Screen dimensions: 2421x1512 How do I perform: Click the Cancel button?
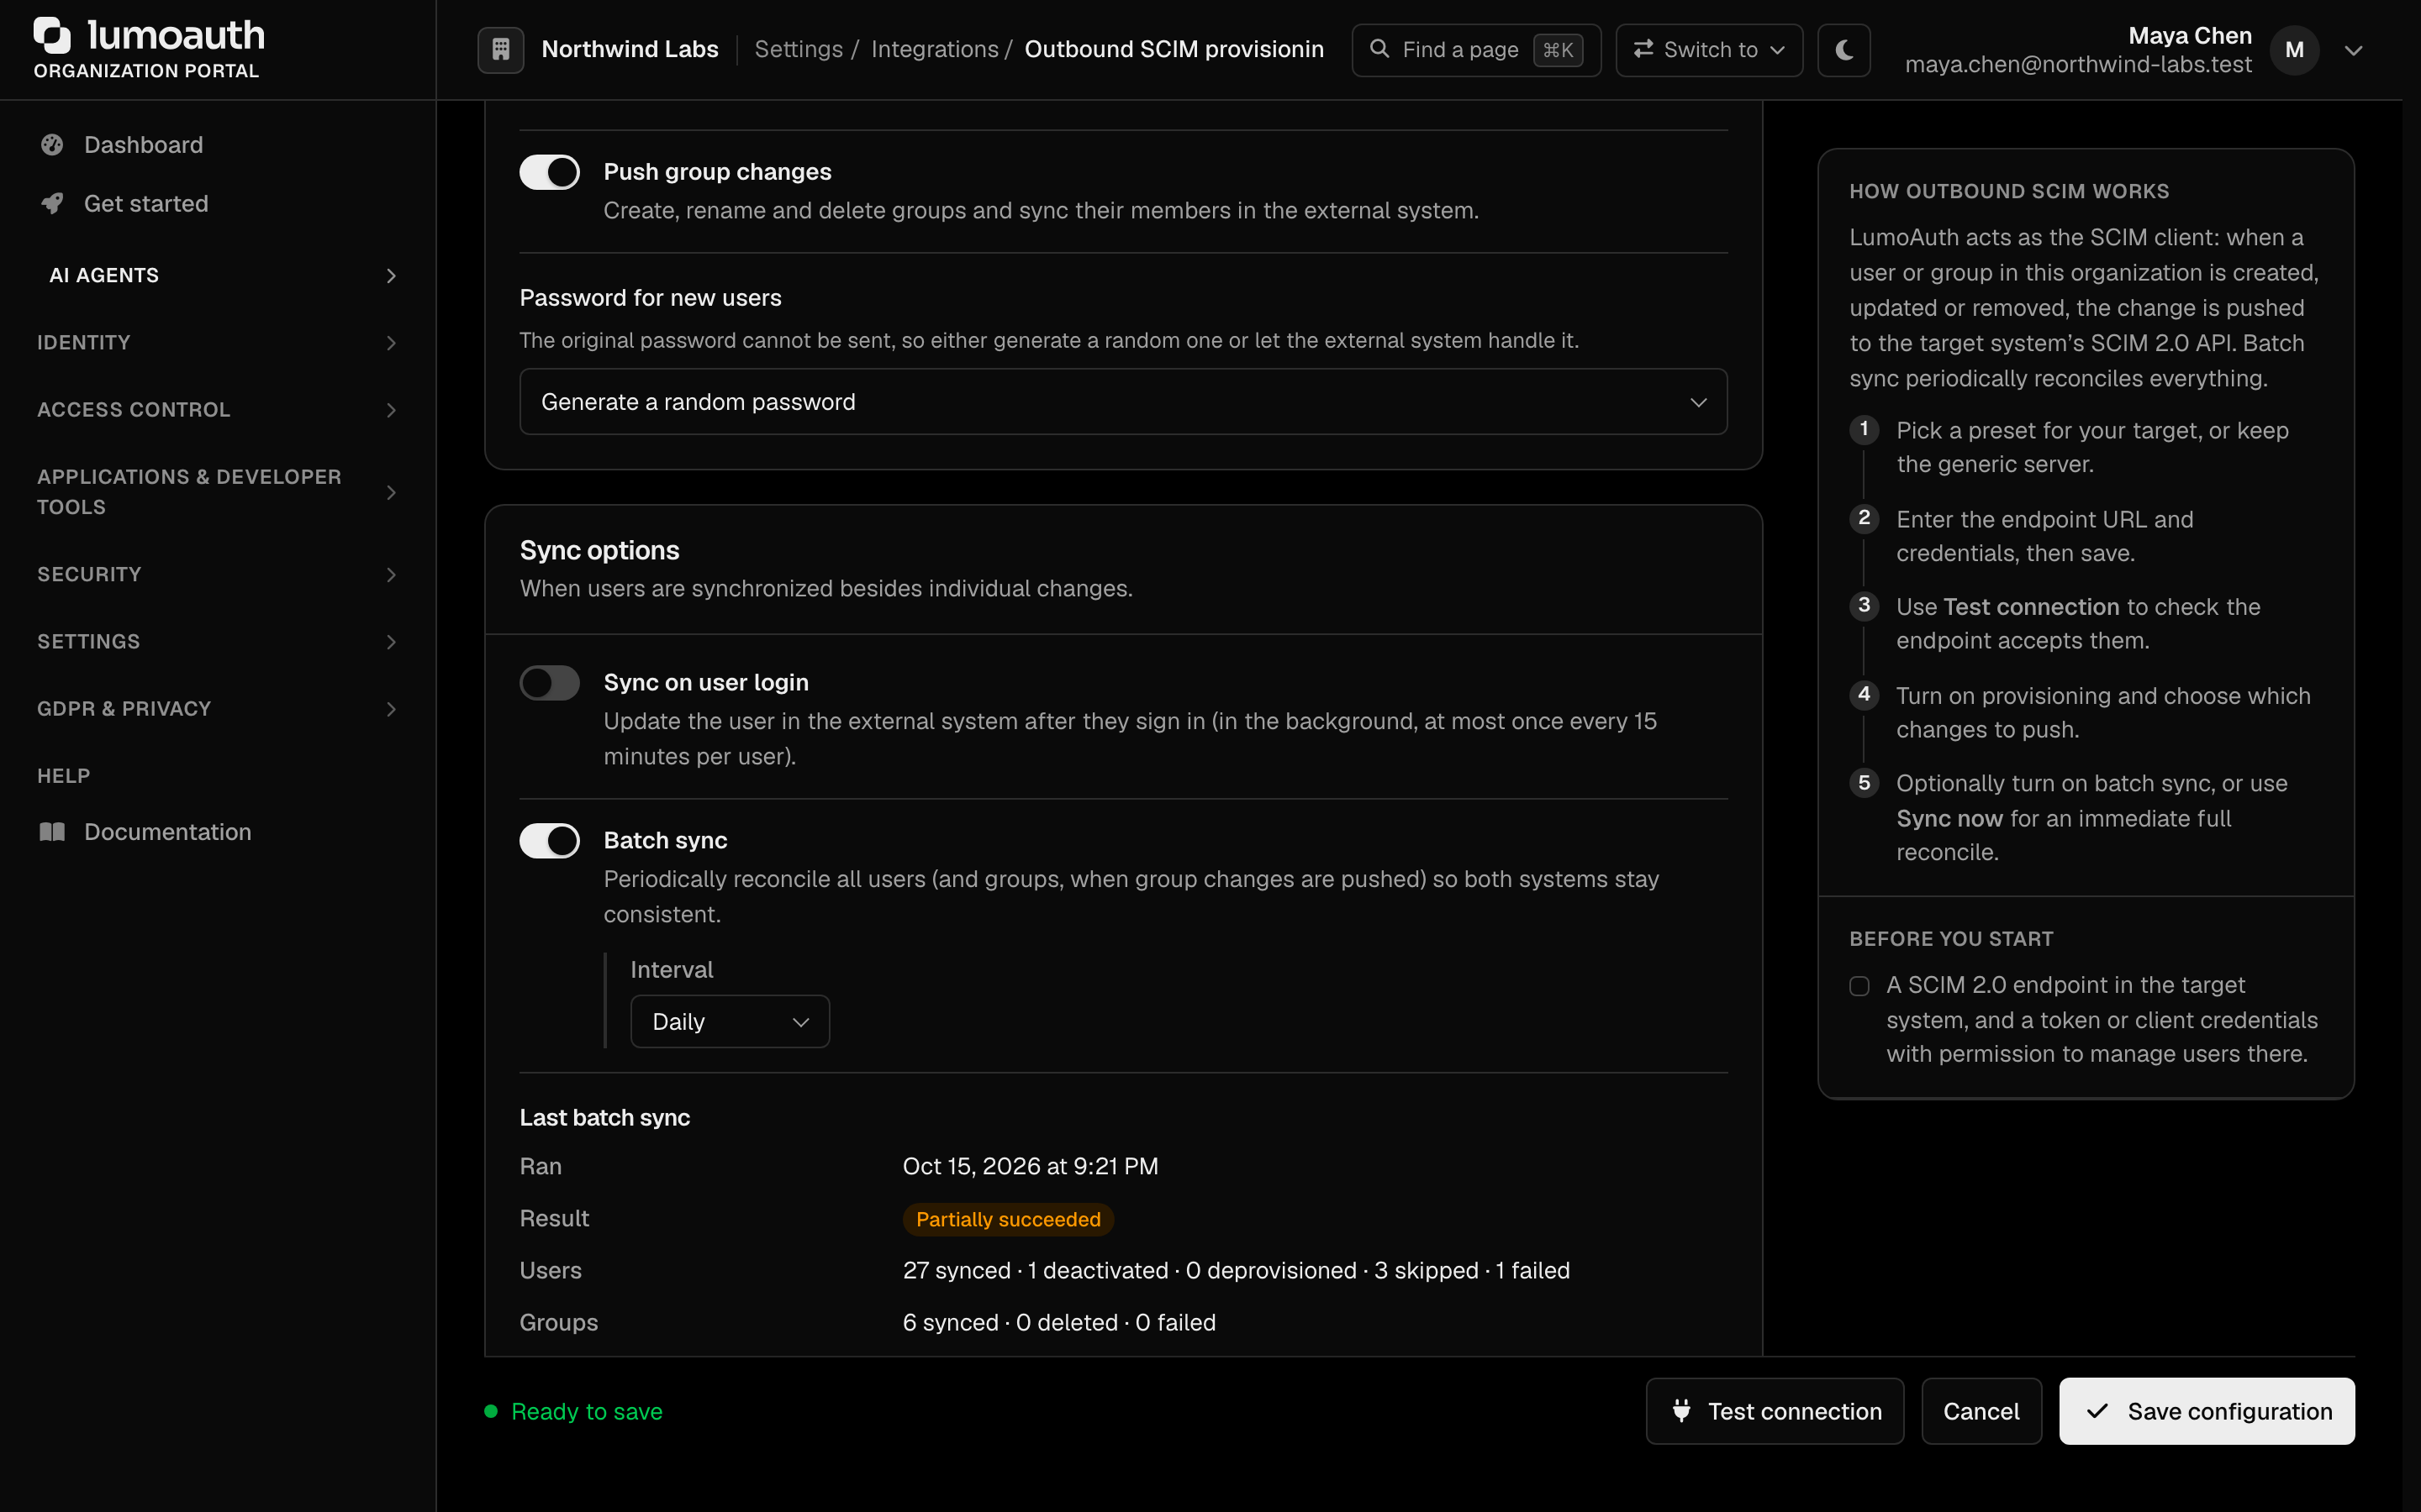click(1981, 1411)
